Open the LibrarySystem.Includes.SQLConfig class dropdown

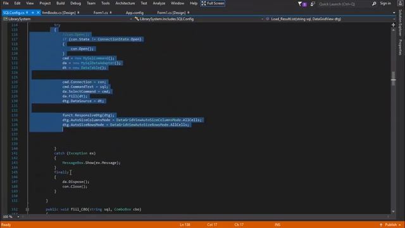(198, 19)
